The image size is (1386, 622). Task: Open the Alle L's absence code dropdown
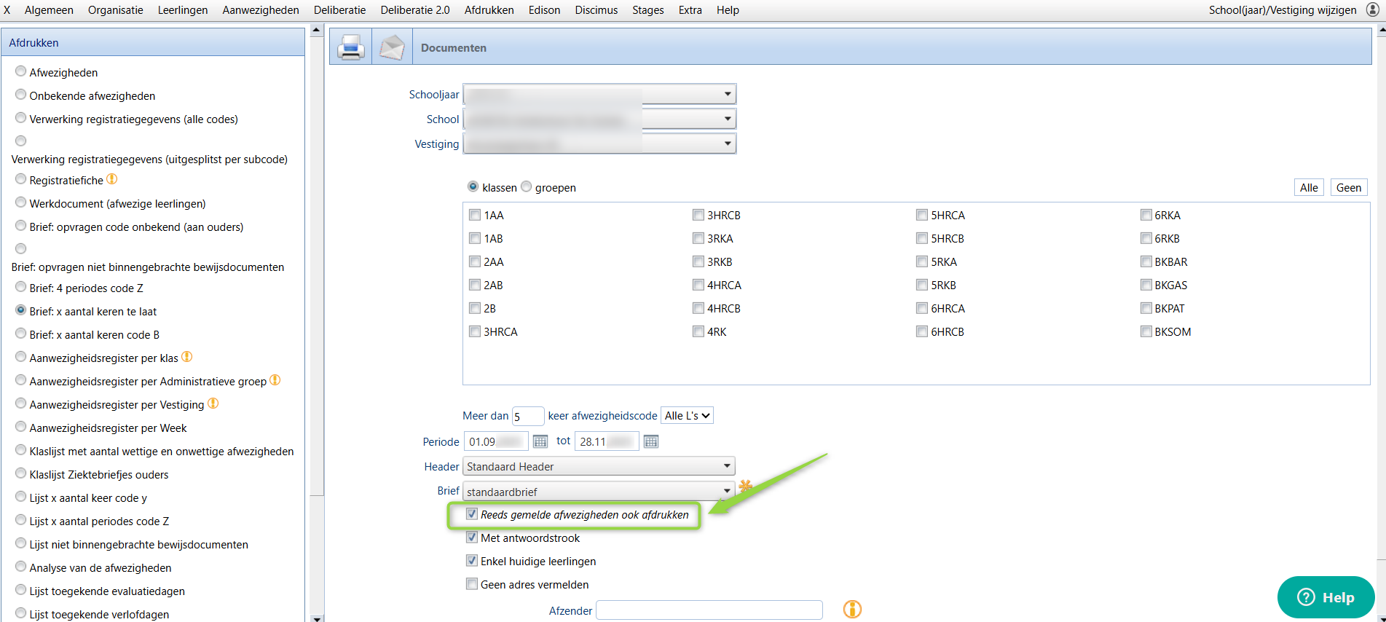[687, 416]
